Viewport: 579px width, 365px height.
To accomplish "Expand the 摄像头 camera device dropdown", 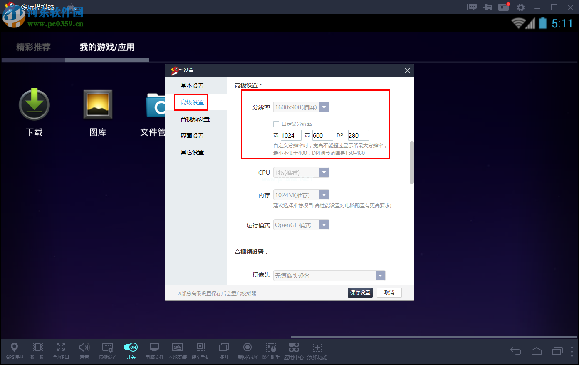I will pos(380,276).
